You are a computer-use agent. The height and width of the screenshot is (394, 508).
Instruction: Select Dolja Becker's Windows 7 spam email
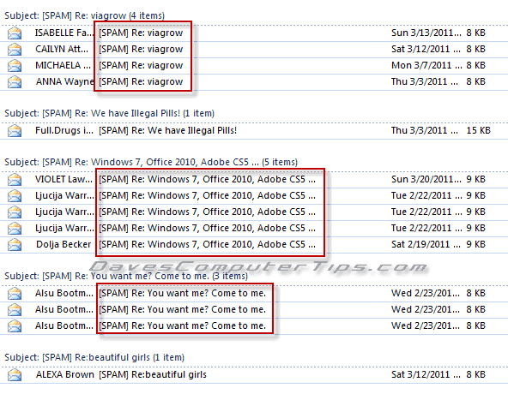click(254, 245)
